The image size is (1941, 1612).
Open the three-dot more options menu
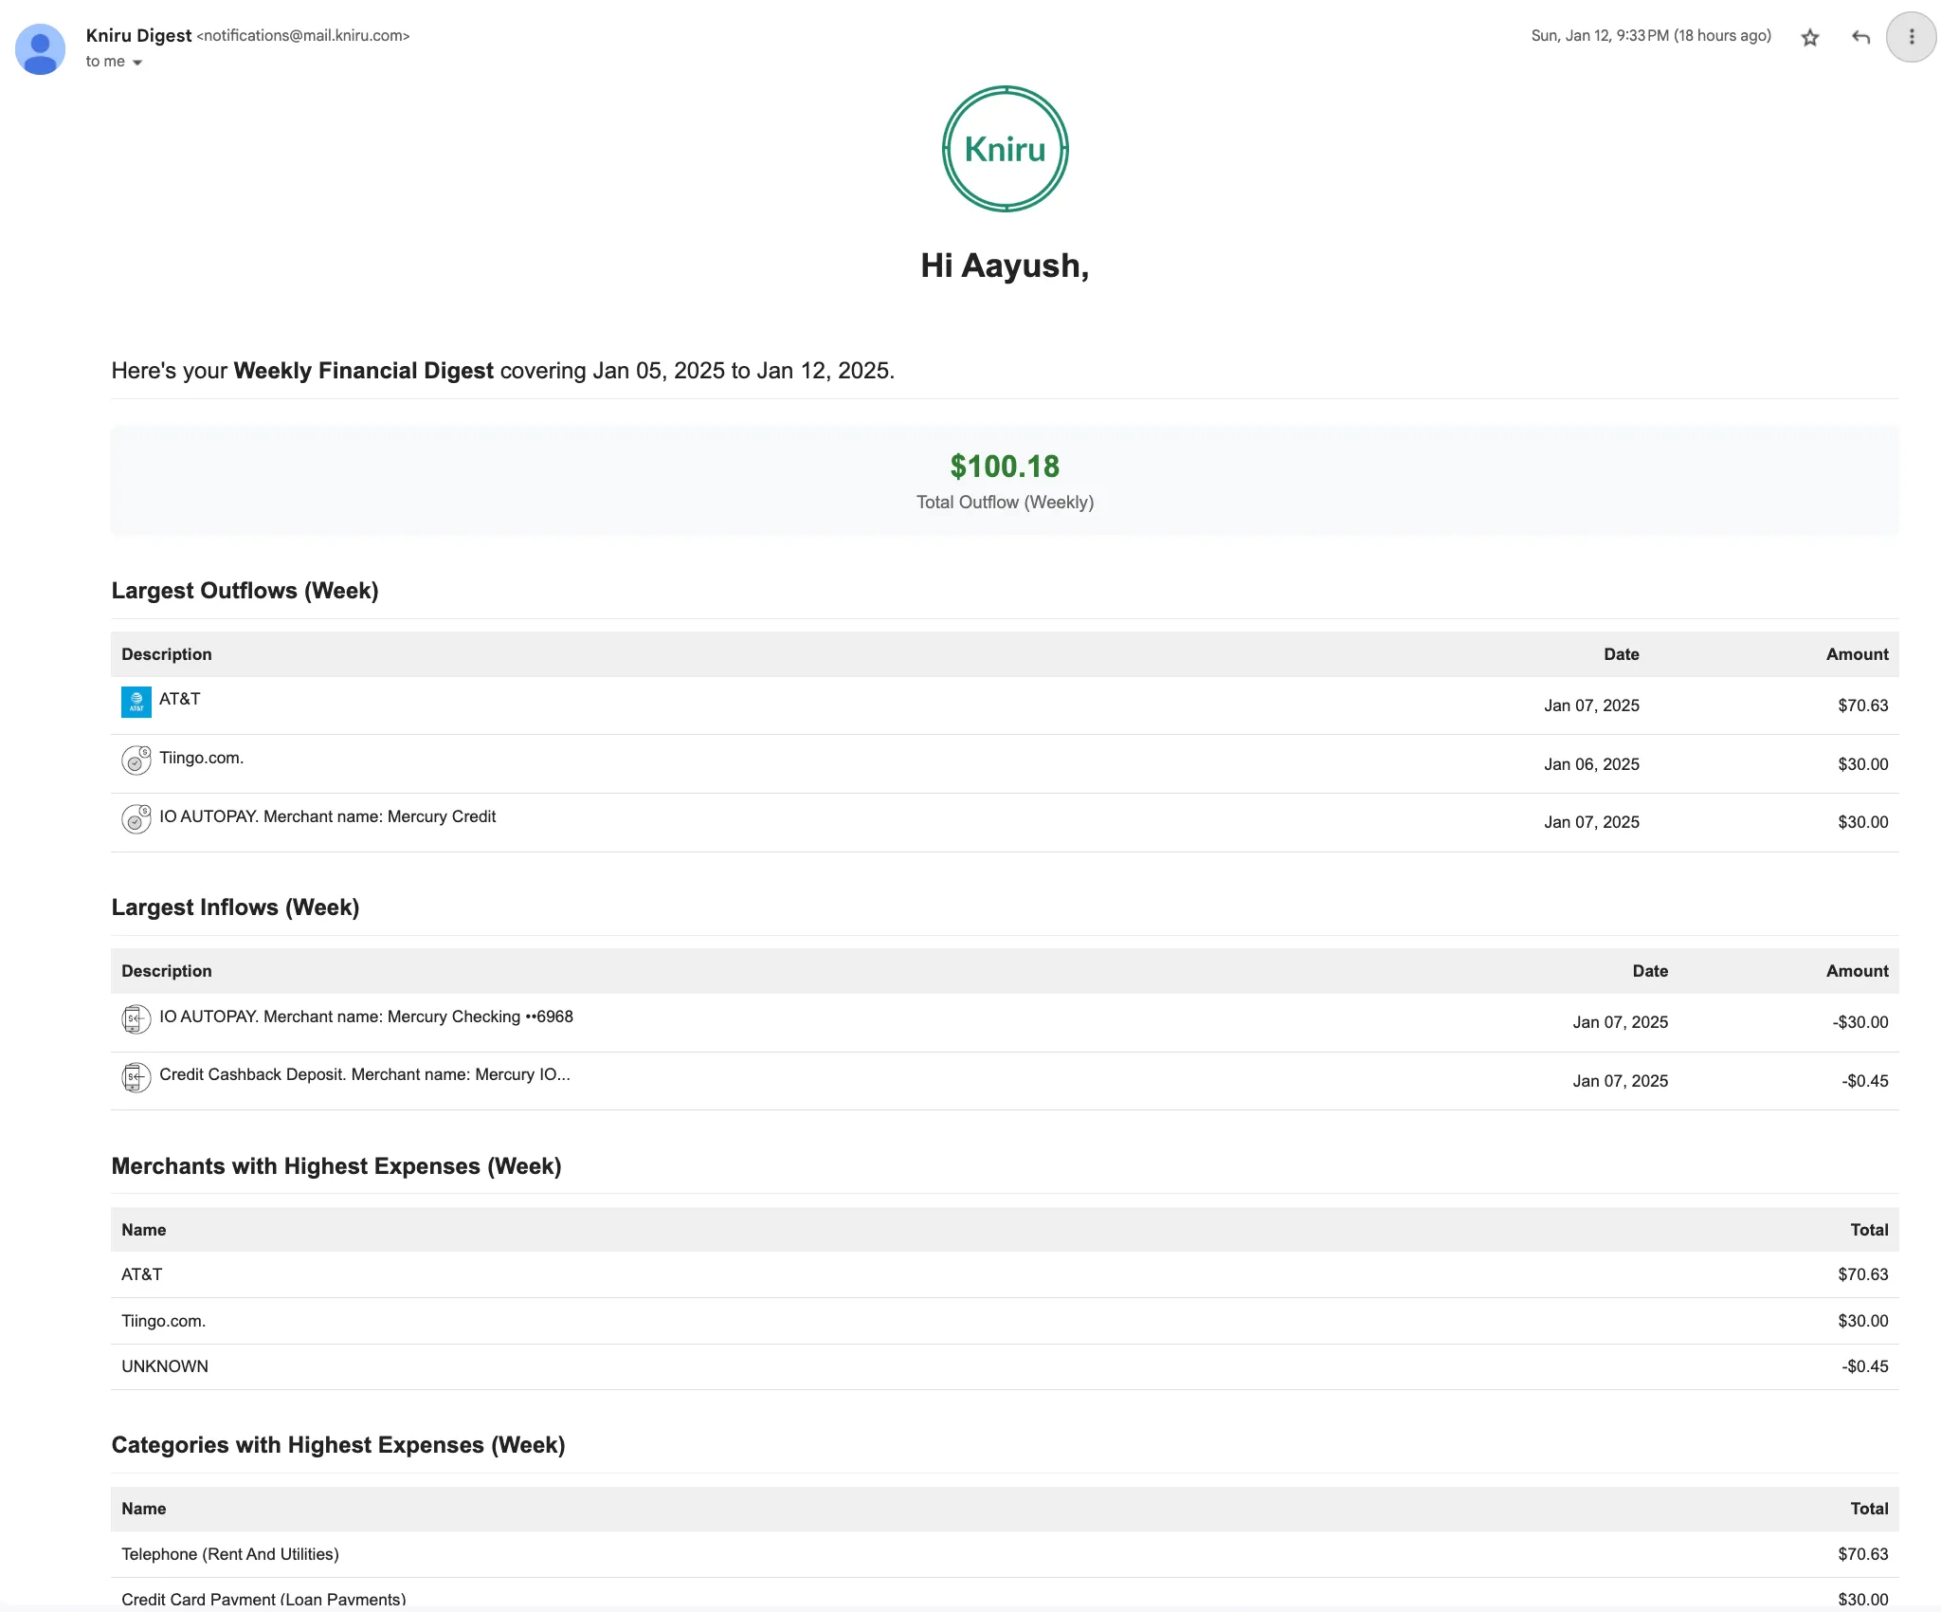pyautogui.click(x=1911, y=37)
